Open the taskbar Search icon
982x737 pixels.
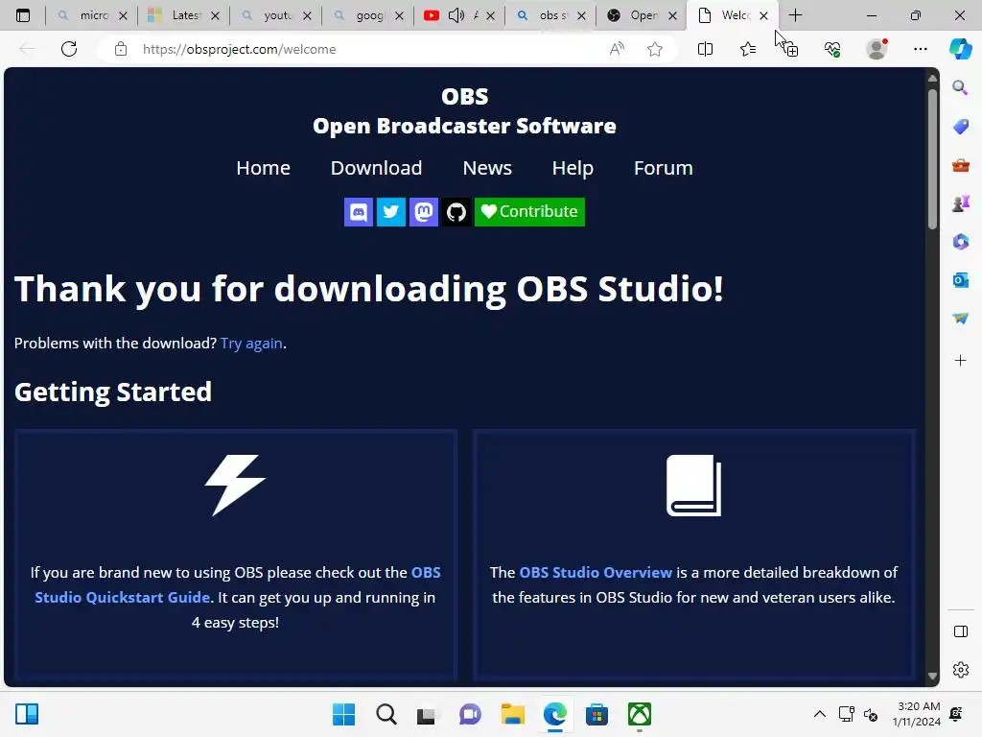[x=386, y=714]
